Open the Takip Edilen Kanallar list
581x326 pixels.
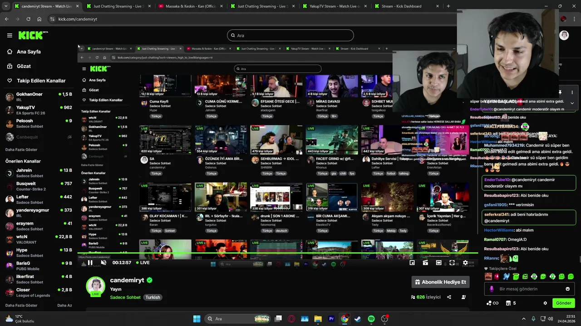click(36, 81)
